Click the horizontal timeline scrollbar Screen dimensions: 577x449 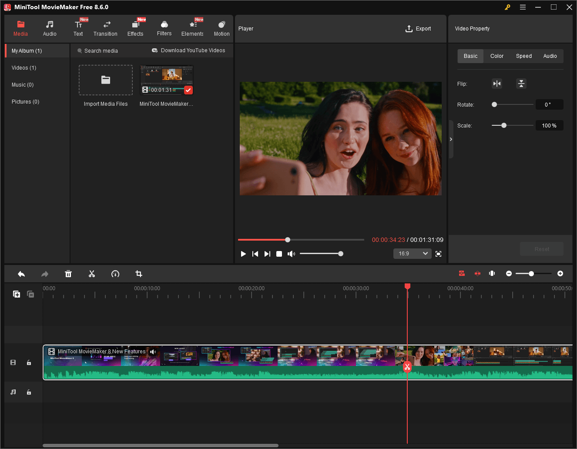160,446
